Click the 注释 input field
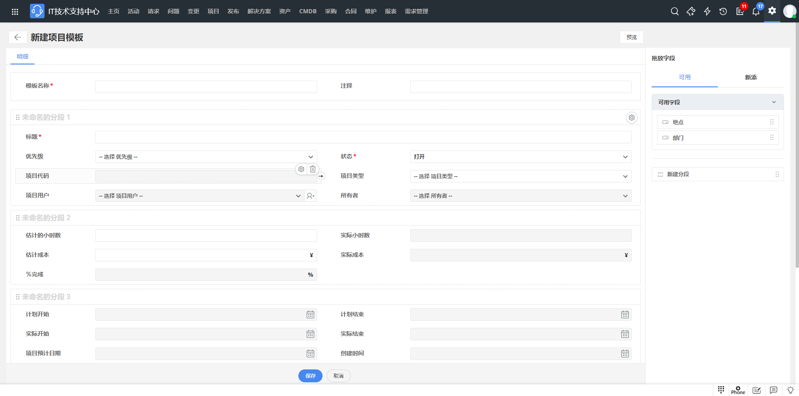The width and height of the screenshot is (799, 396). point(521,87)
